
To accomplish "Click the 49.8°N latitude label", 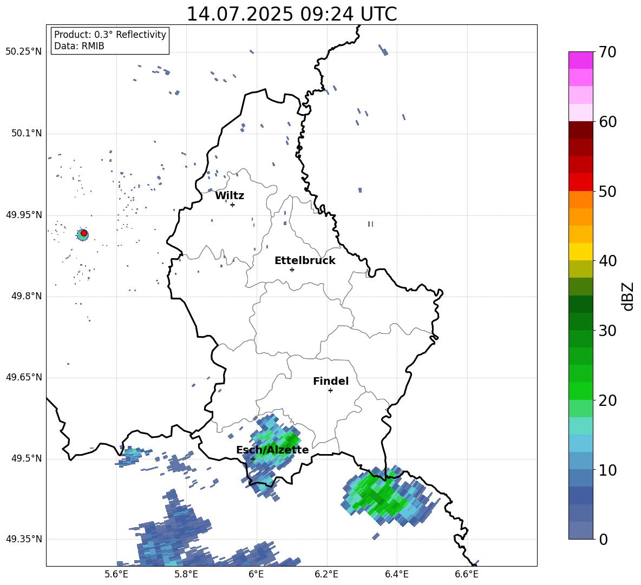I will click(27, 296).
